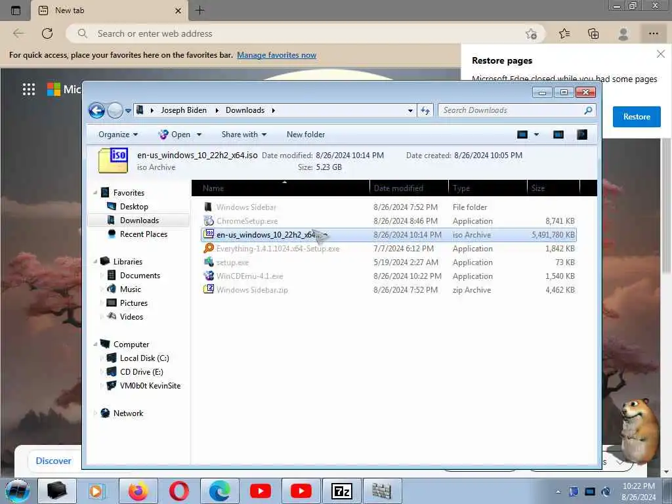This screenshot has width=672, height=504.
Task: Open the Videos library
Action: click(131, 317)
